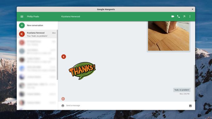Select the Krystiana Henwood conversation row

tap(37, 34)
